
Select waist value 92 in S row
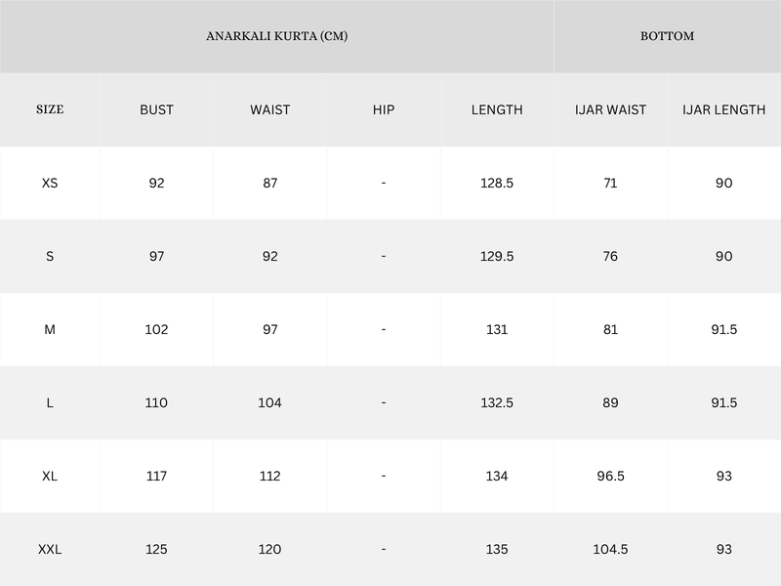[x=269, y=256]
